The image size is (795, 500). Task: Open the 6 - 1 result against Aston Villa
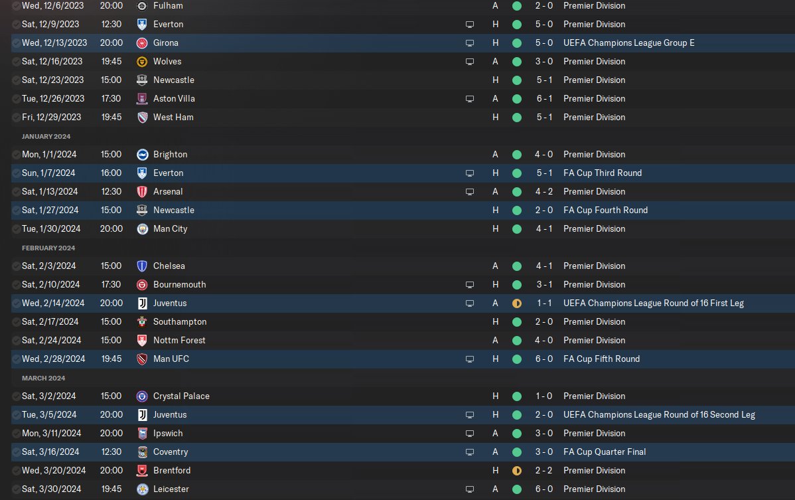(544, 98)
